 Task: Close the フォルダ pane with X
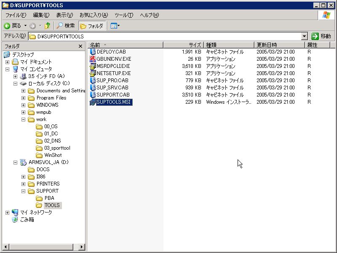point(80,46)
